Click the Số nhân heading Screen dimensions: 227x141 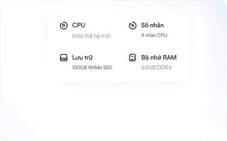(x=153, y=25)
